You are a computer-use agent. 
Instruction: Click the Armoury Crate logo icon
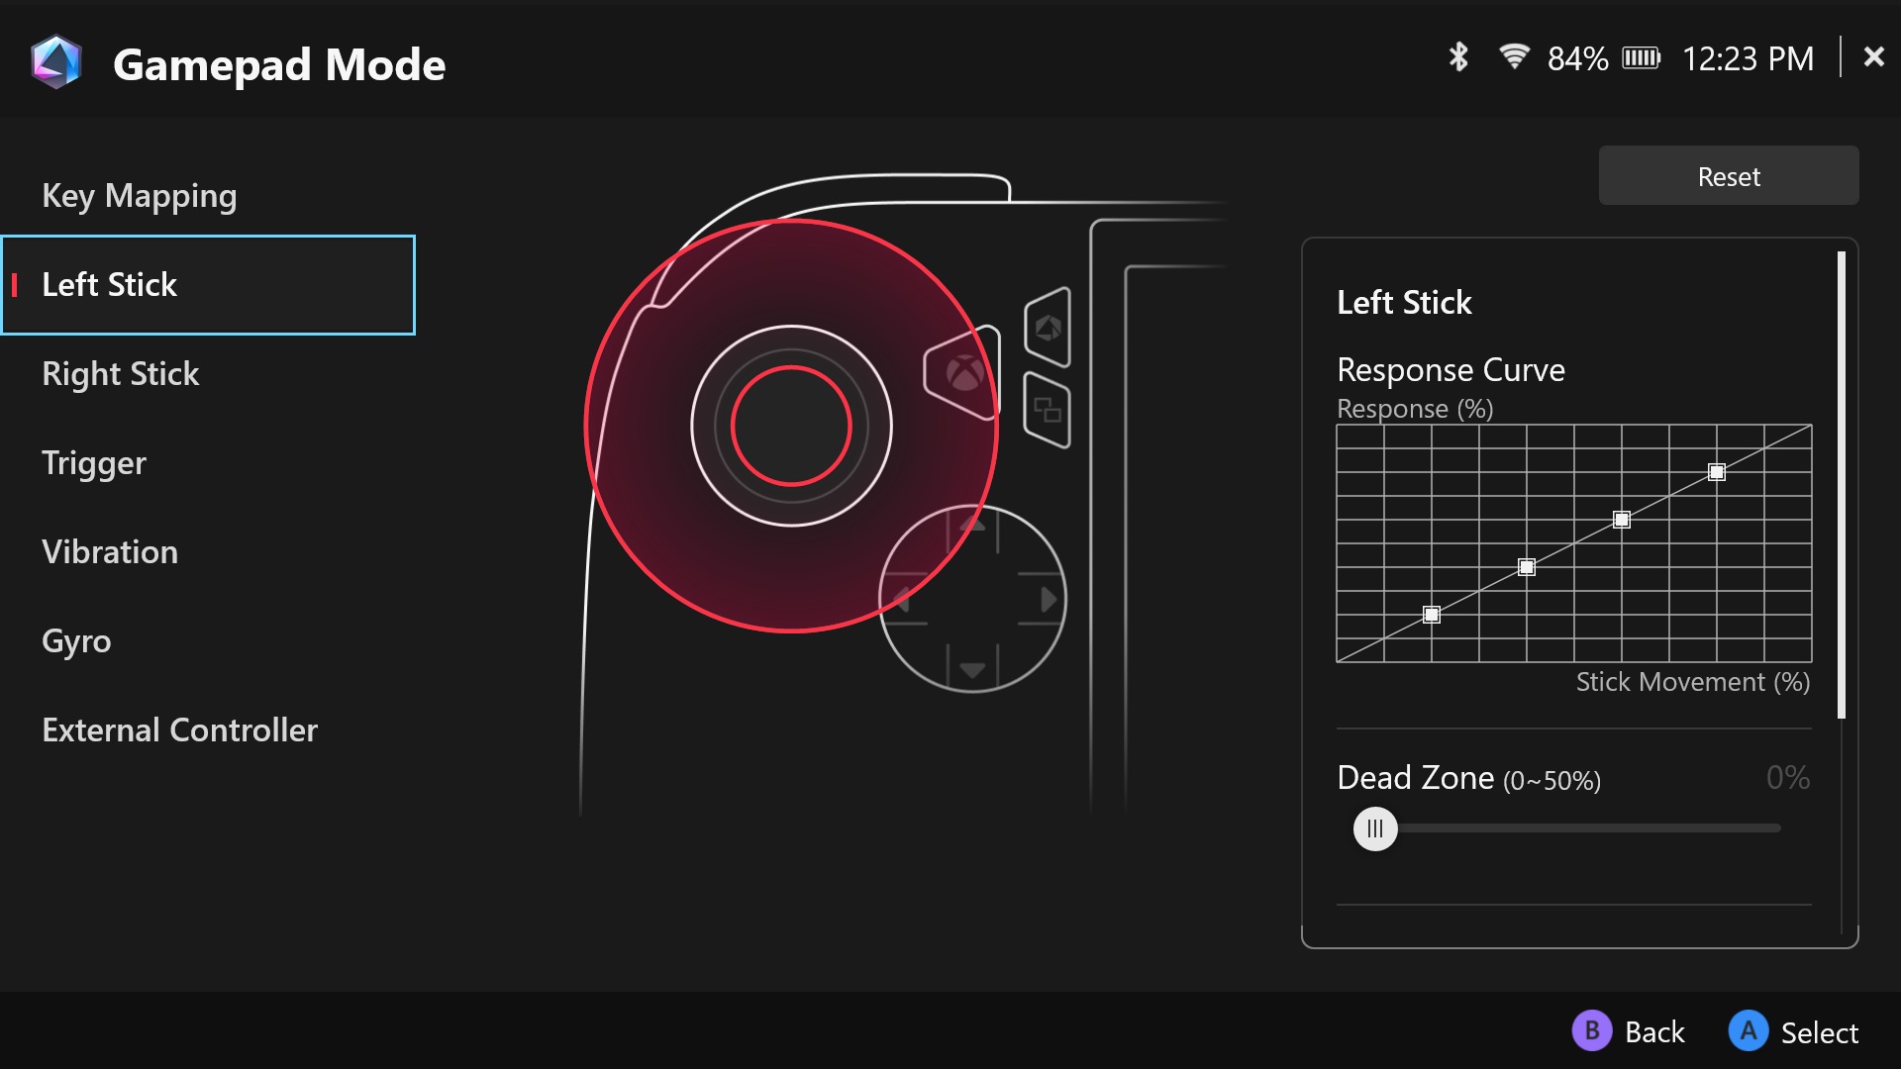[x=56, y=62]
